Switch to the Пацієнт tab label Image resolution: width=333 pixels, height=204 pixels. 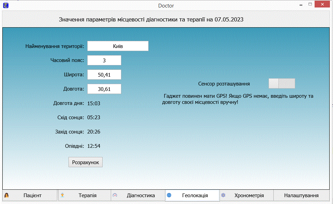click(x=32, y=195)
